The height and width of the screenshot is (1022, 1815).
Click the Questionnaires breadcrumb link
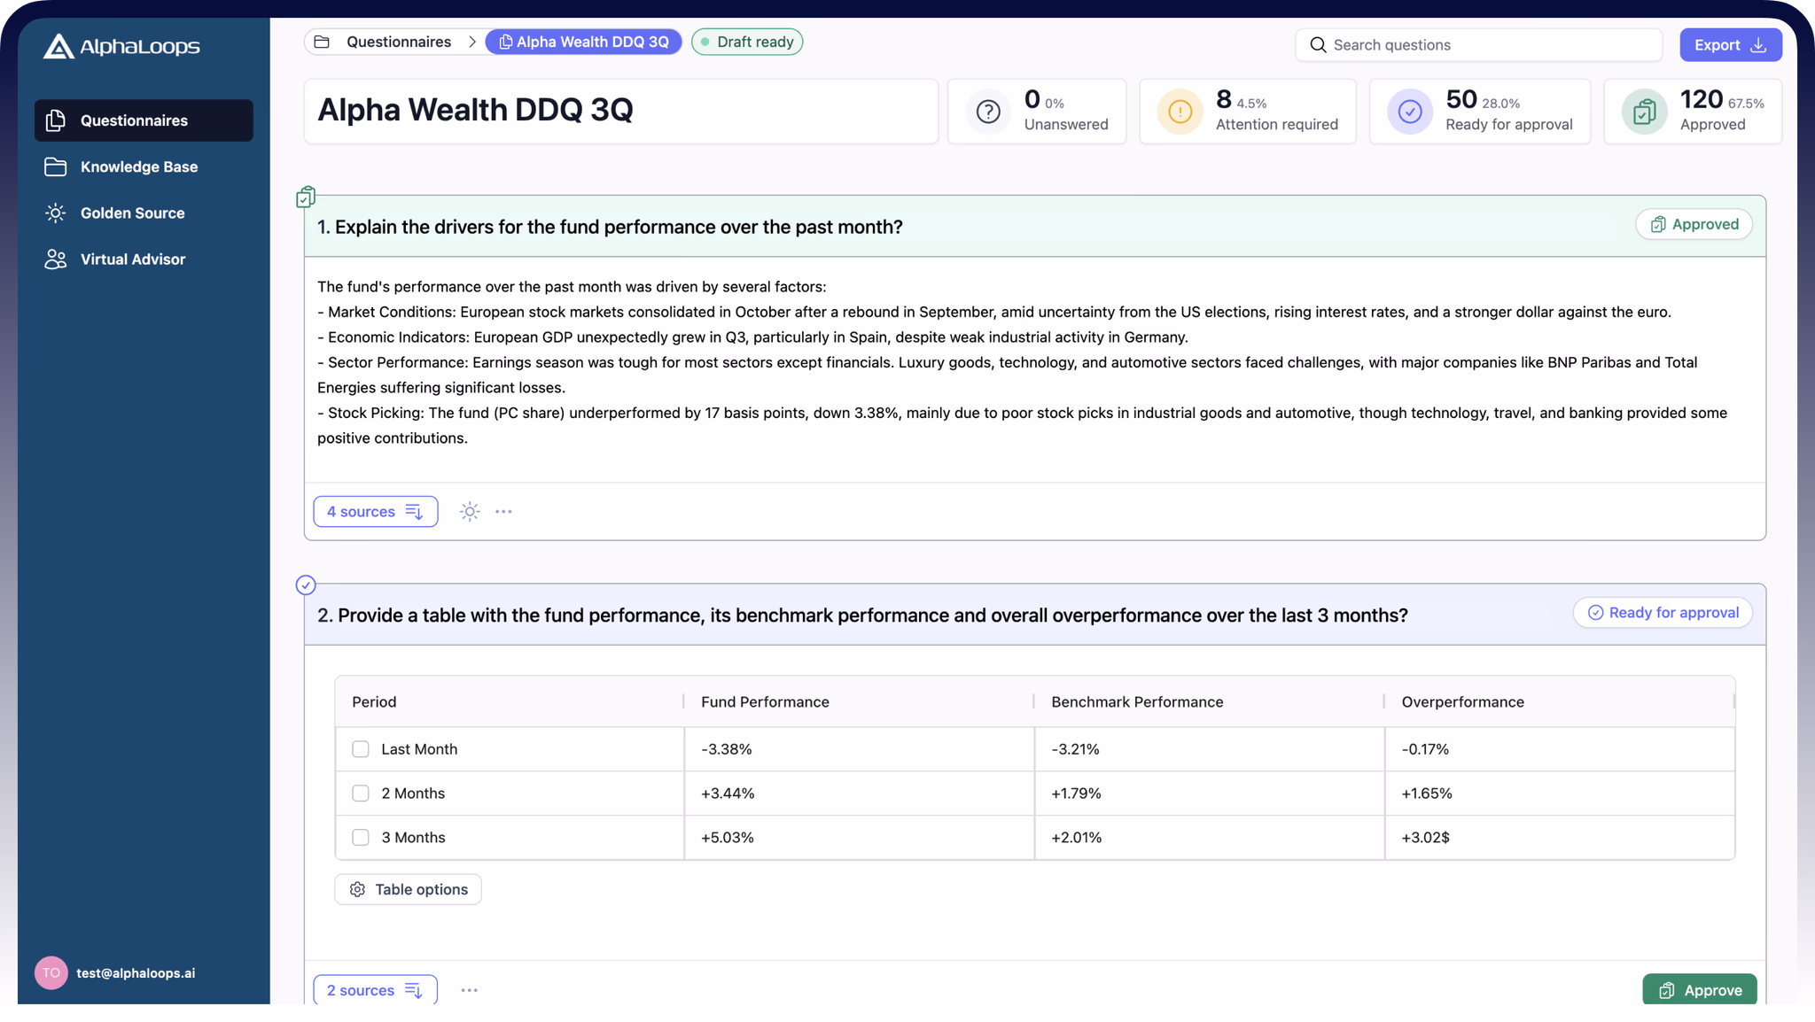tap(398, 42)
